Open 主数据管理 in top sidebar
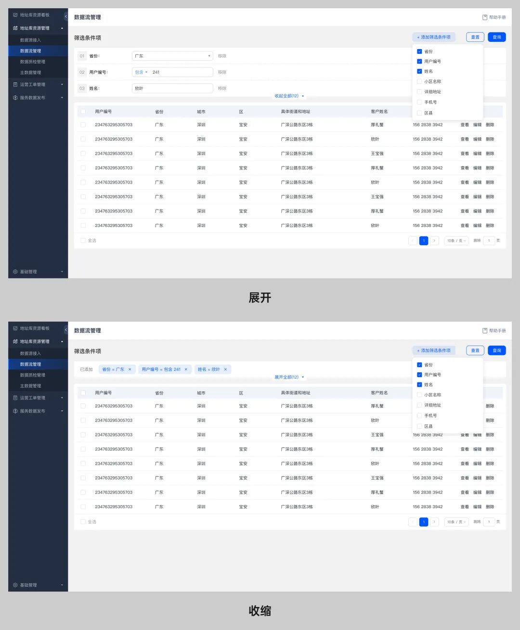 (x=38, y=72)
